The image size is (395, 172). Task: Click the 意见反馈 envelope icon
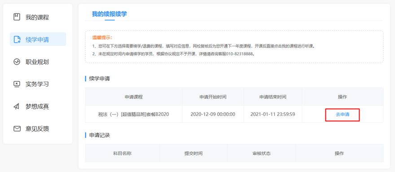[17, 128]
